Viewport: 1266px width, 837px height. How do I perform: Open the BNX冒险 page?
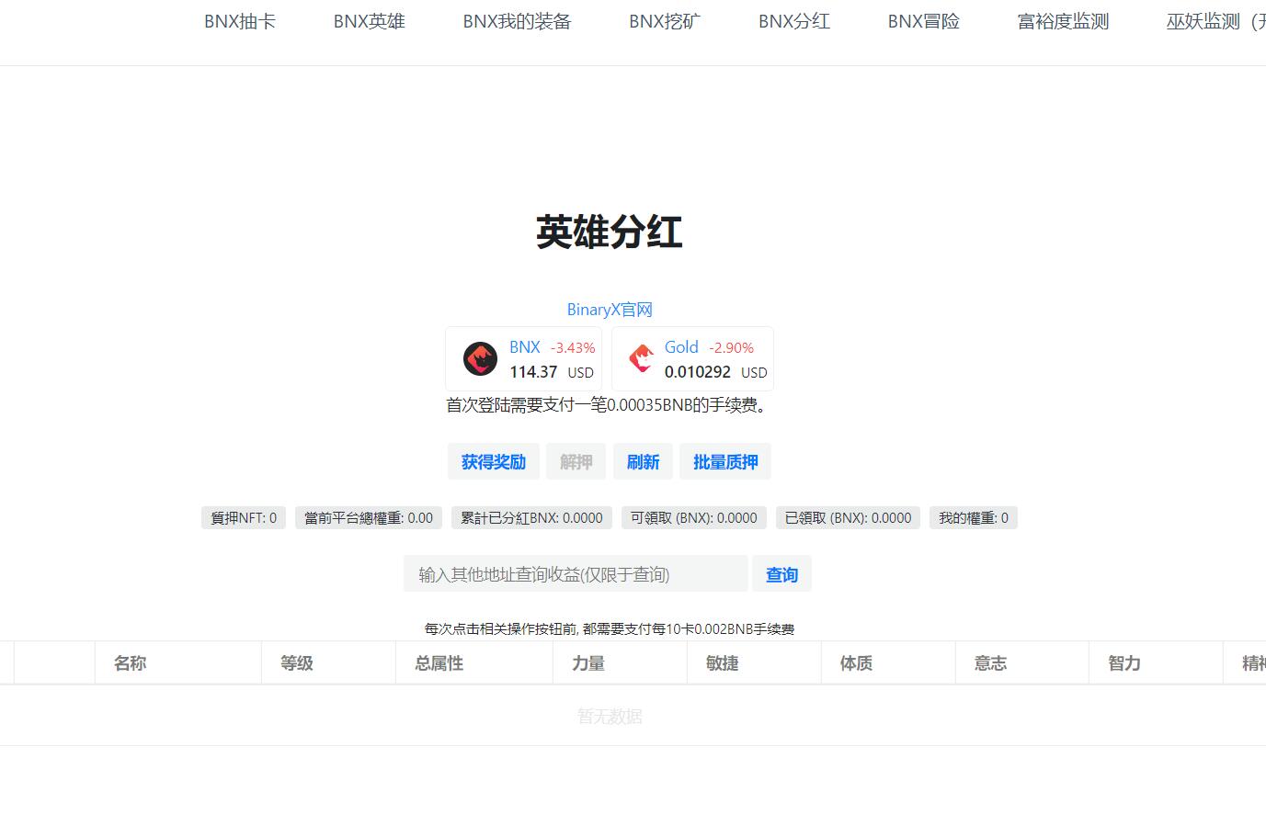[x=922, y=21]
